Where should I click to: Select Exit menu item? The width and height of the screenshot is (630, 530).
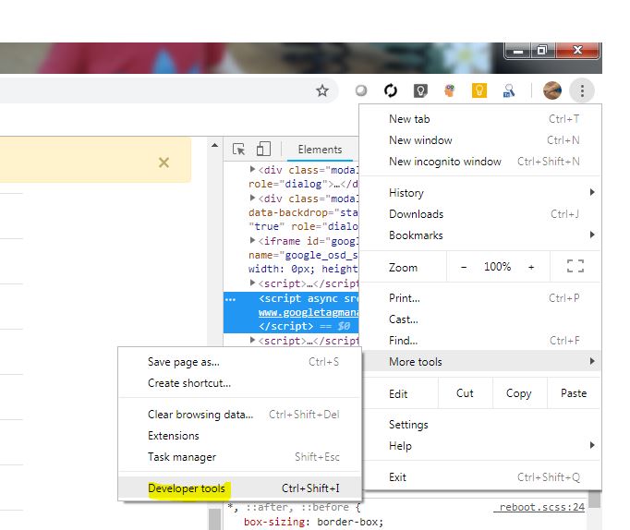pos(482,477)
